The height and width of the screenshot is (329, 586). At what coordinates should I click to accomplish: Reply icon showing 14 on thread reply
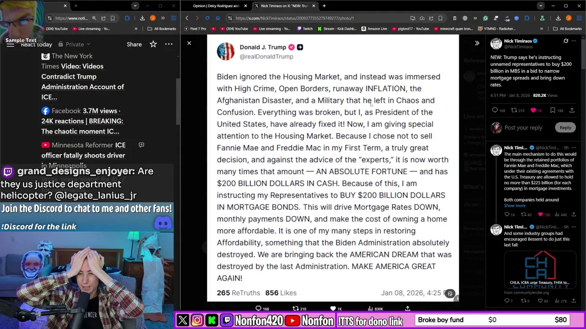pyautogui.click(x=507, y=214)
